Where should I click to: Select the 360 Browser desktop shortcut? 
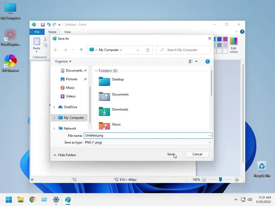coord(10,63)
